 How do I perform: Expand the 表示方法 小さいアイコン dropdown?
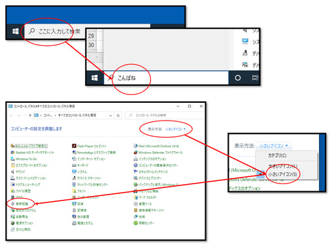coord(175,129)
